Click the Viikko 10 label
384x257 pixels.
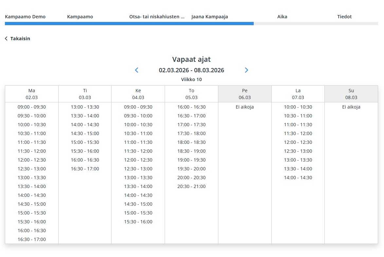point(192,79)
